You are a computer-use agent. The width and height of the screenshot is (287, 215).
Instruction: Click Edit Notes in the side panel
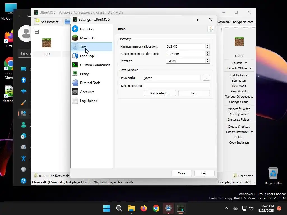point(239,80)
